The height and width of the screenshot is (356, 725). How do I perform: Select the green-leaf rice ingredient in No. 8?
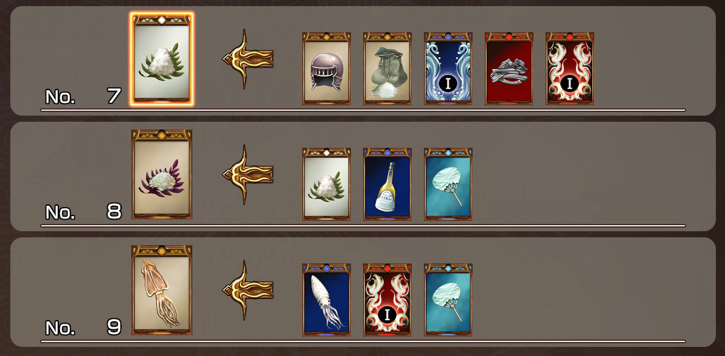(327, 184)
